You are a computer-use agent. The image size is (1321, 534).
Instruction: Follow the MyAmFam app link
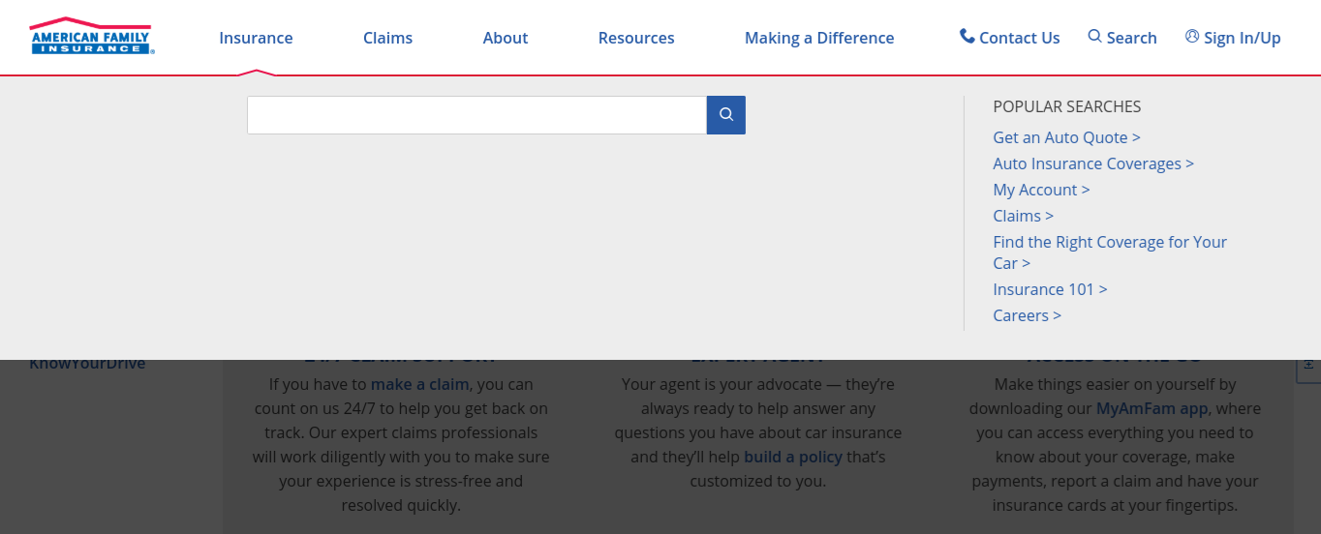(1152, 408)
